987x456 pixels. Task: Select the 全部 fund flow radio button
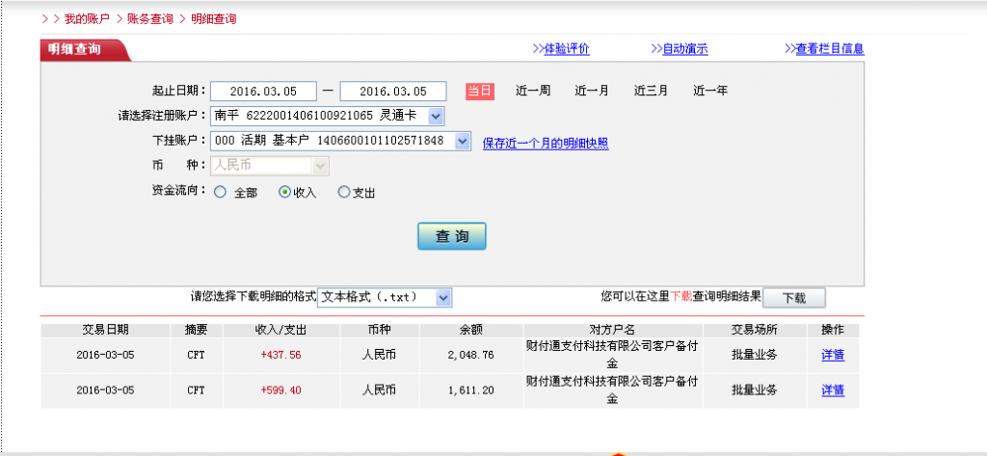click(x=221, y=192)
